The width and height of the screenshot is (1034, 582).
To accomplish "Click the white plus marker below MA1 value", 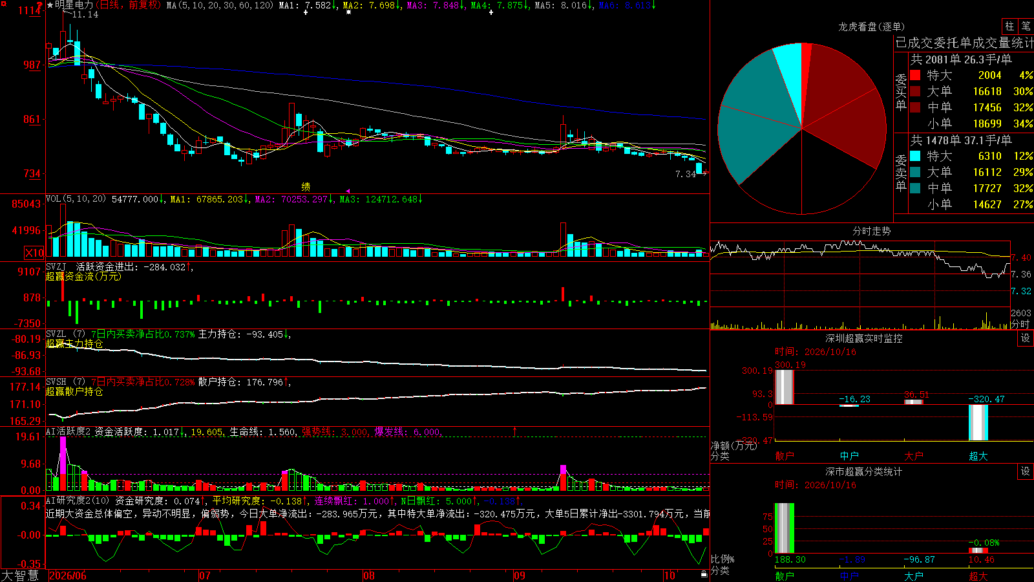I will 306,12.
